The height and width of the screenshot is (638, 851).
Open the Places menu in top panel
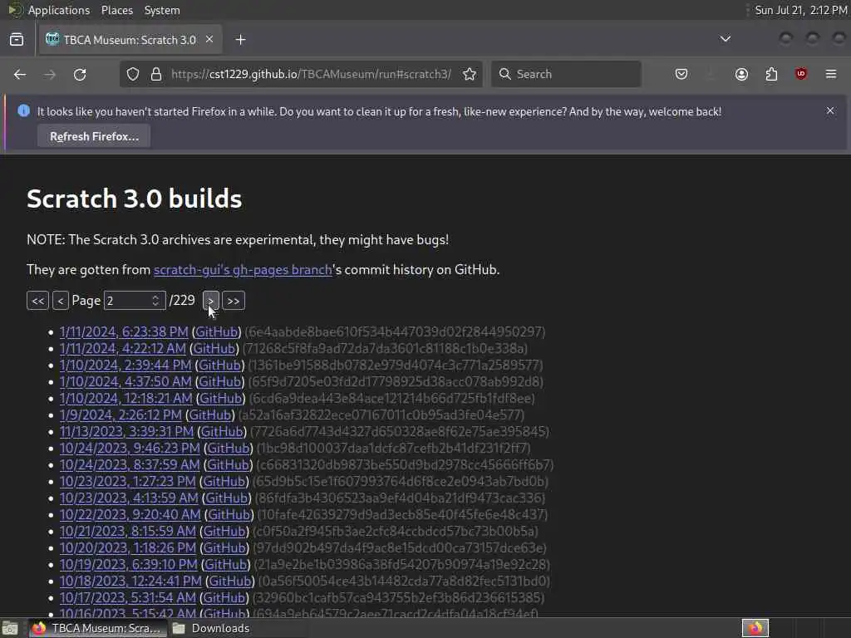(x=116, y=10)
